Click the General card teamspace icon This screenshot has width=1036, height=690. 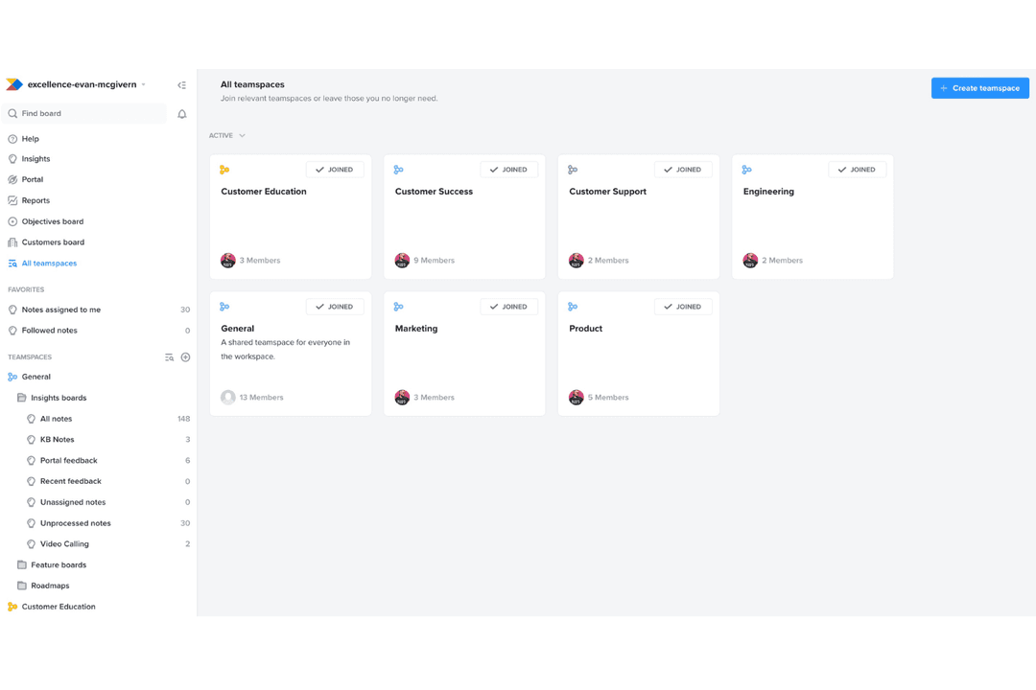[x=224, y=307]
